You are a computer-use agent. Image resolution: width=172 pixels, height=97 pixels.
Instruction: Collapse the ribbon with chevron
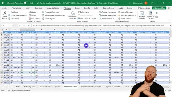coord(169,21)
